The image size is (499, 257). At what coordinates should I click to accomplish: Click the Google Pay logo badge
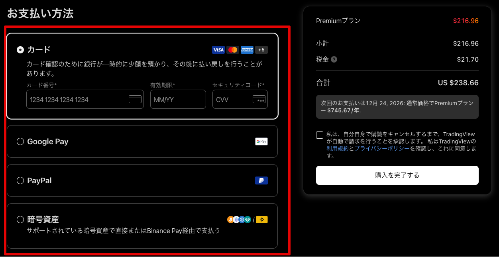[261, 141]
